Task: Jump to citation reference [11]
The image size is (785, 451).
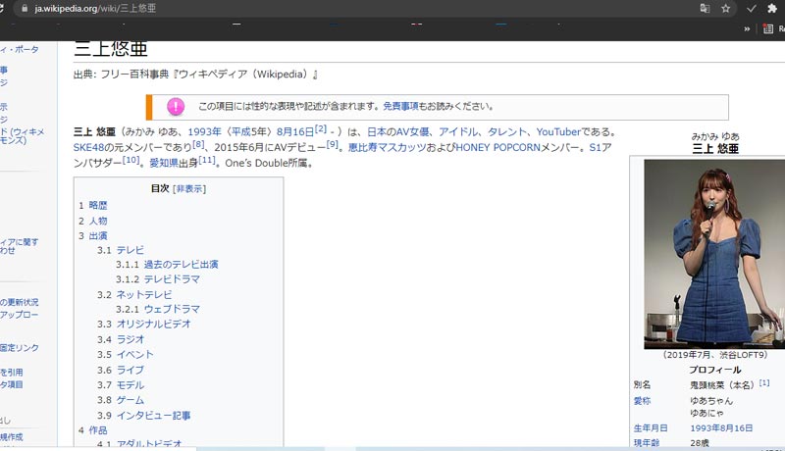Action: pos(207,160)
